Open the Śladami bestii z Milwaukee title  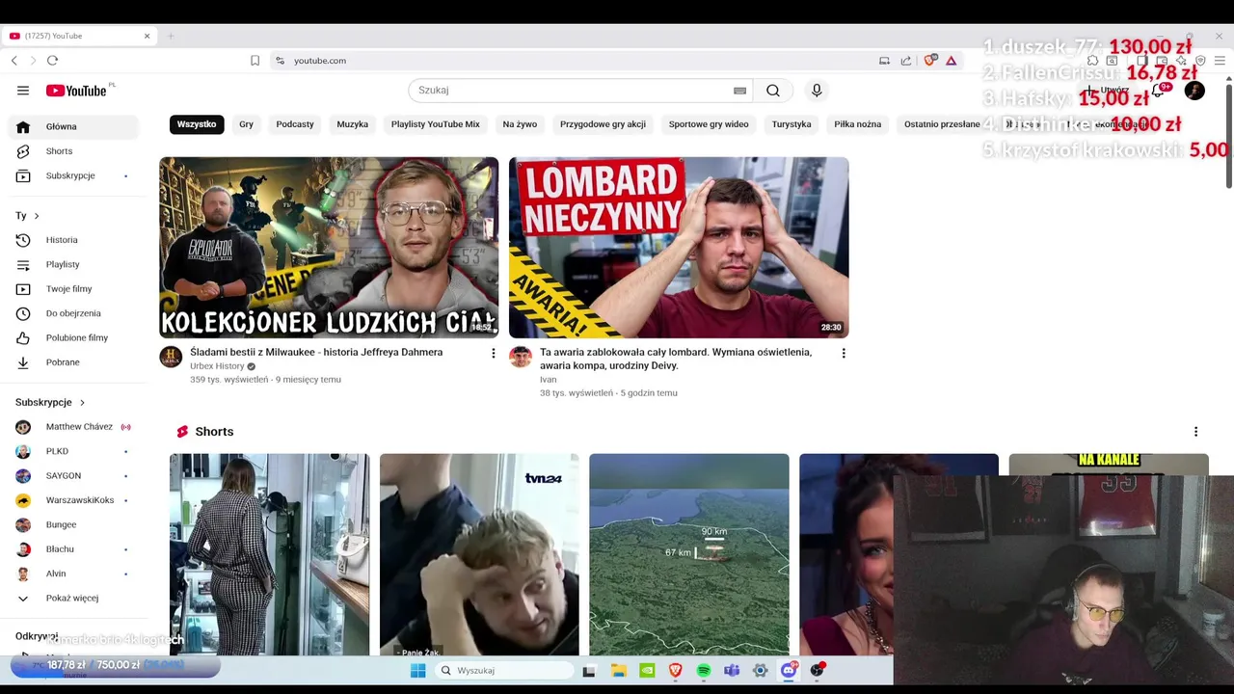316,352
